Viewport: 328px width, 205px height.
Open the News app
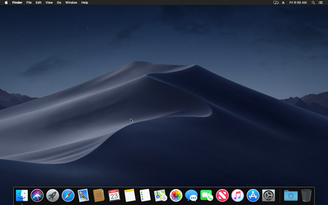point(222,195)
